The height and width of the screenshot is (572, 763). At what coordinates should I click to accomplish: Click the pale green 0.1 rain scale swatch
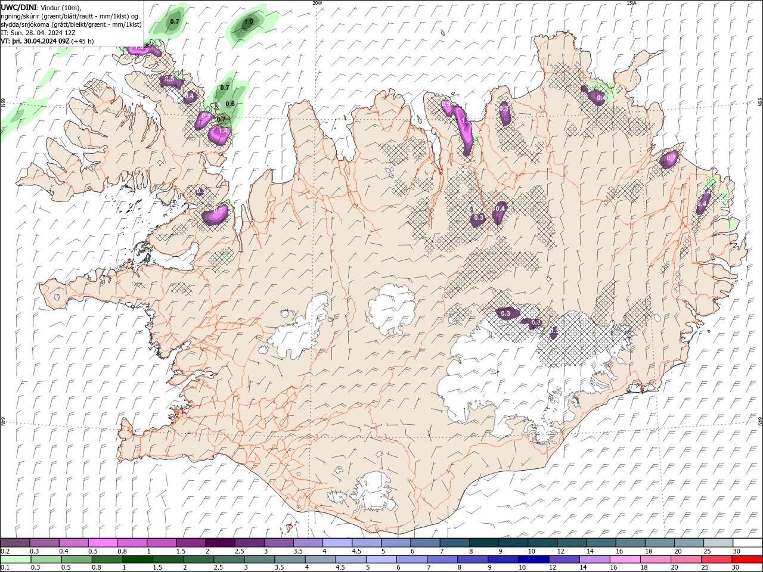tap(15, 559)
